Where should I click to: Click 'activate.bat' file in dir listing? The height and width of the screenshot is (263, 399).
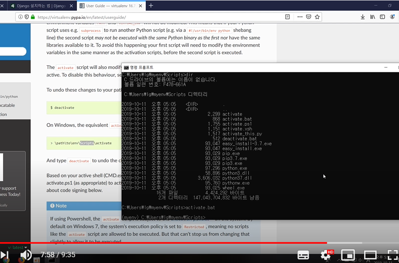pos(237,119)
